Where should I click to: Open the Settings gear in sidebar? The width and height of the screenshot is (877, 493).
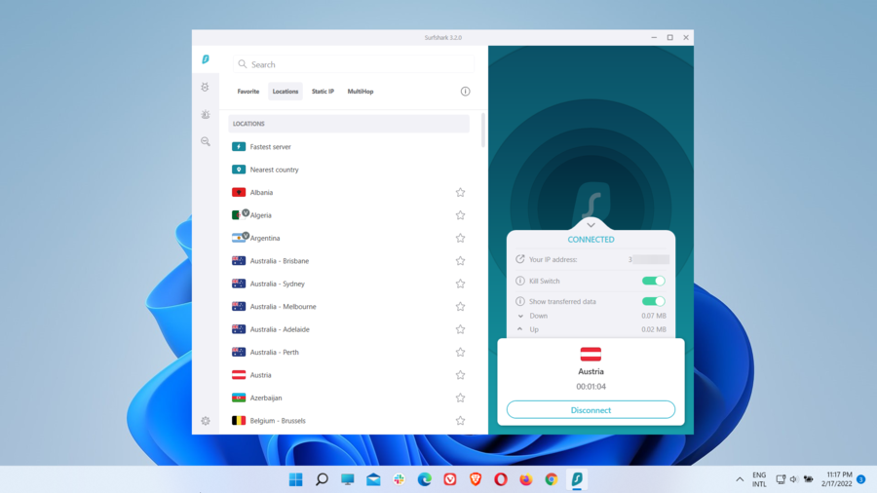[x=206, y=421]
